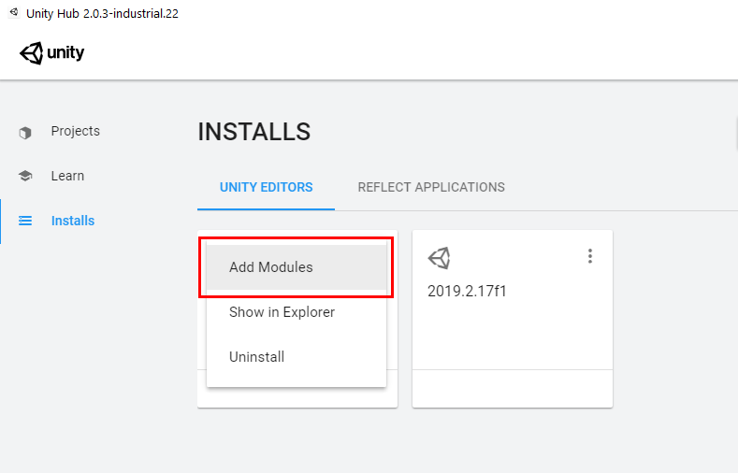Choose Add Modules from the context menu
The image size is (738, 473).
pos(271,267)
